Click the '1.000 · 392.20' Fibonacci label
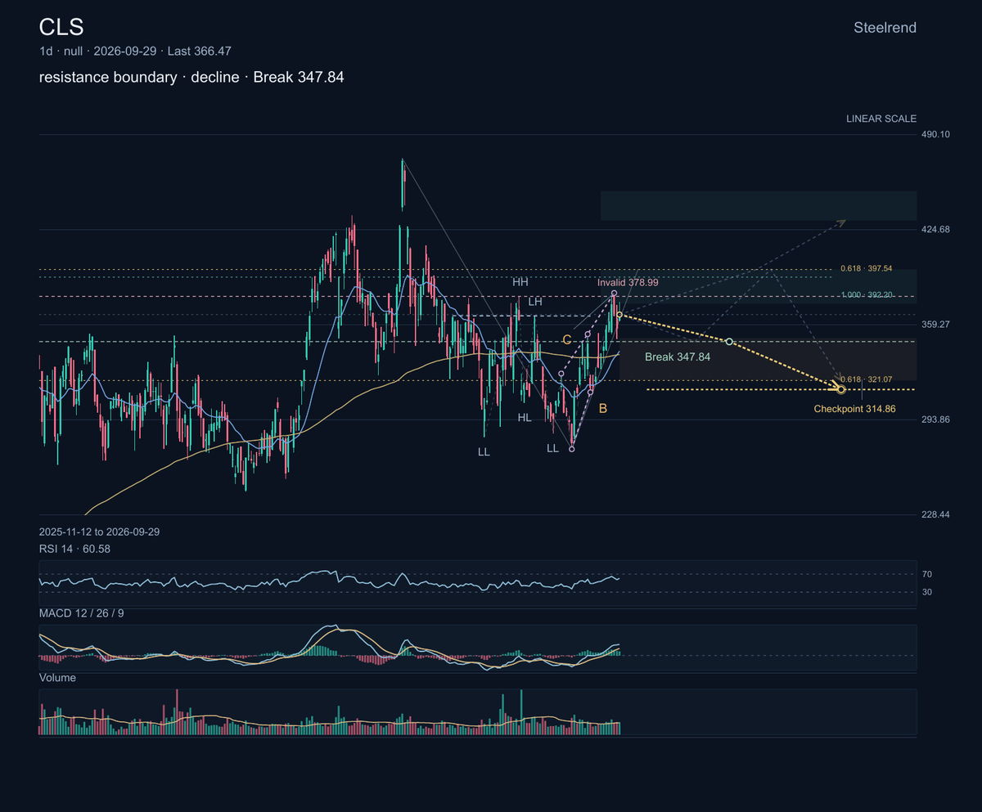 866,294
